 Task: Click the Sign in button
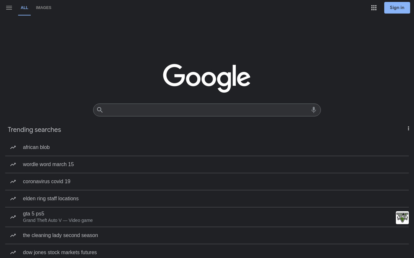(397, 8)
